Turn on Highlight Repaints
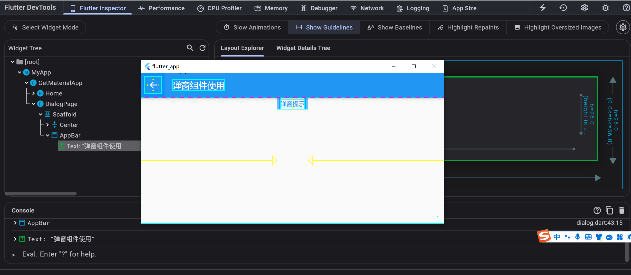The height and width of the screenshot is (275, 631). coord(468,27)
